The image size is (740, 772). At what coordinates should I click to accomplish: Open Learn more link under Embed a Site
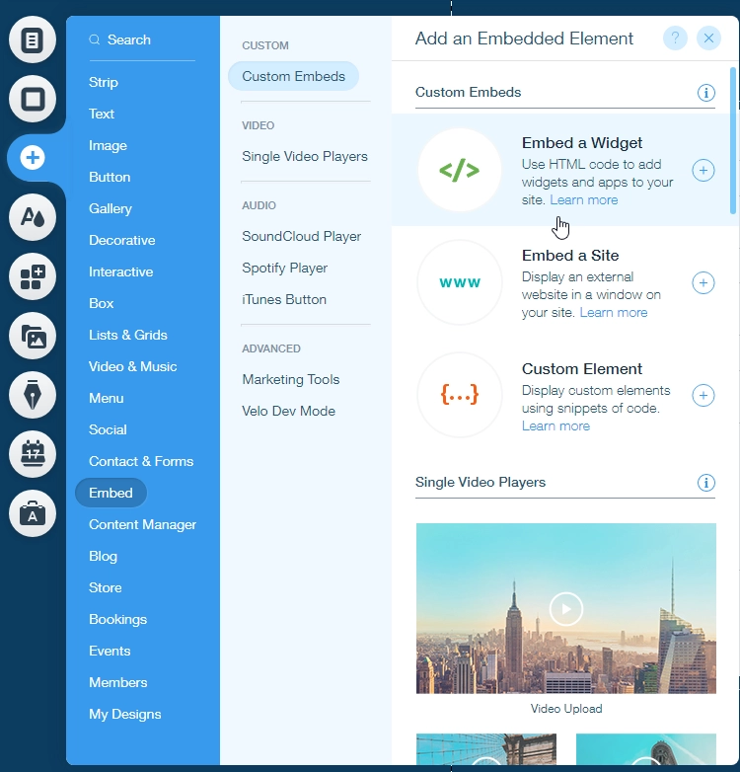[614, 313]
